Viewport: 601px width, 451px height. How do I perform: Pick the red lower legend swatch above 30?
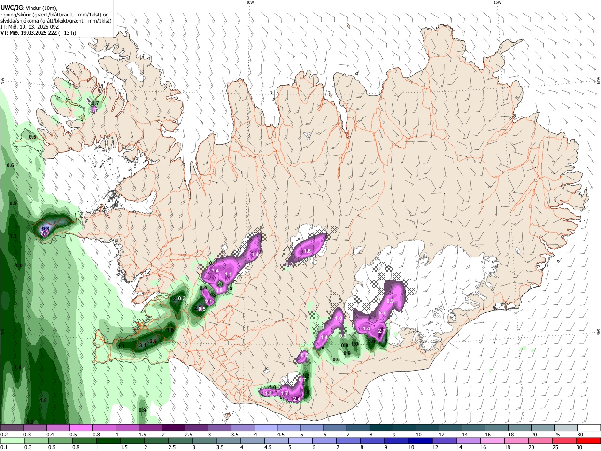click(x=589, y=441)
